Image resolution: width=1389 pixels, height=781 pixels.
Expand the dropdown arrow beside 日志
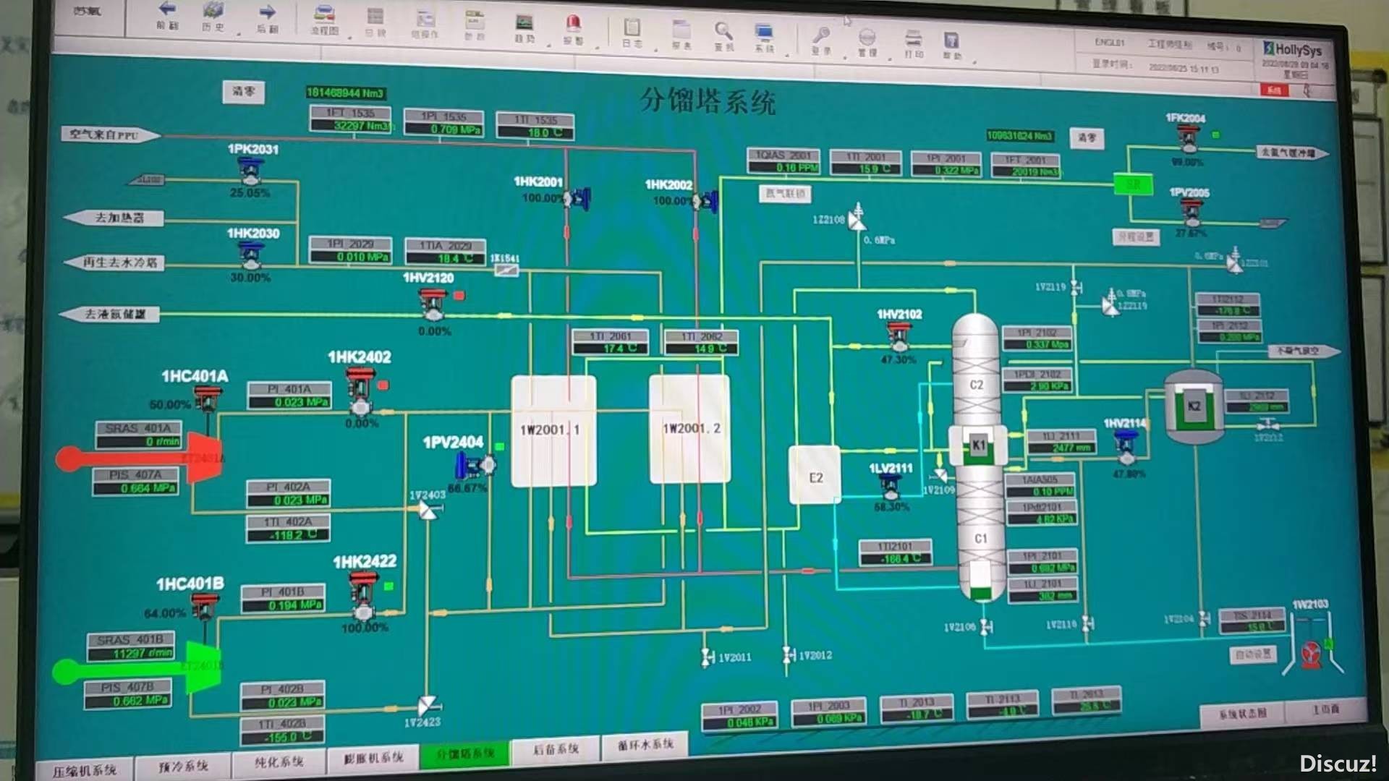(x=655, y=49)
